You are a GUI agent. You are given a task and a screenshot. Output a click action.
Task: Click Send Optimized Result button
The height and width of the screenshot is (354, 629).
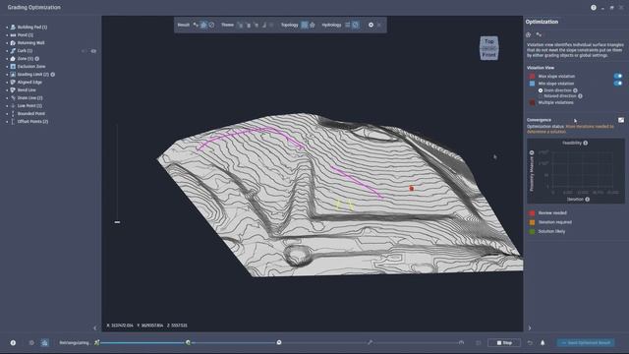586,343
